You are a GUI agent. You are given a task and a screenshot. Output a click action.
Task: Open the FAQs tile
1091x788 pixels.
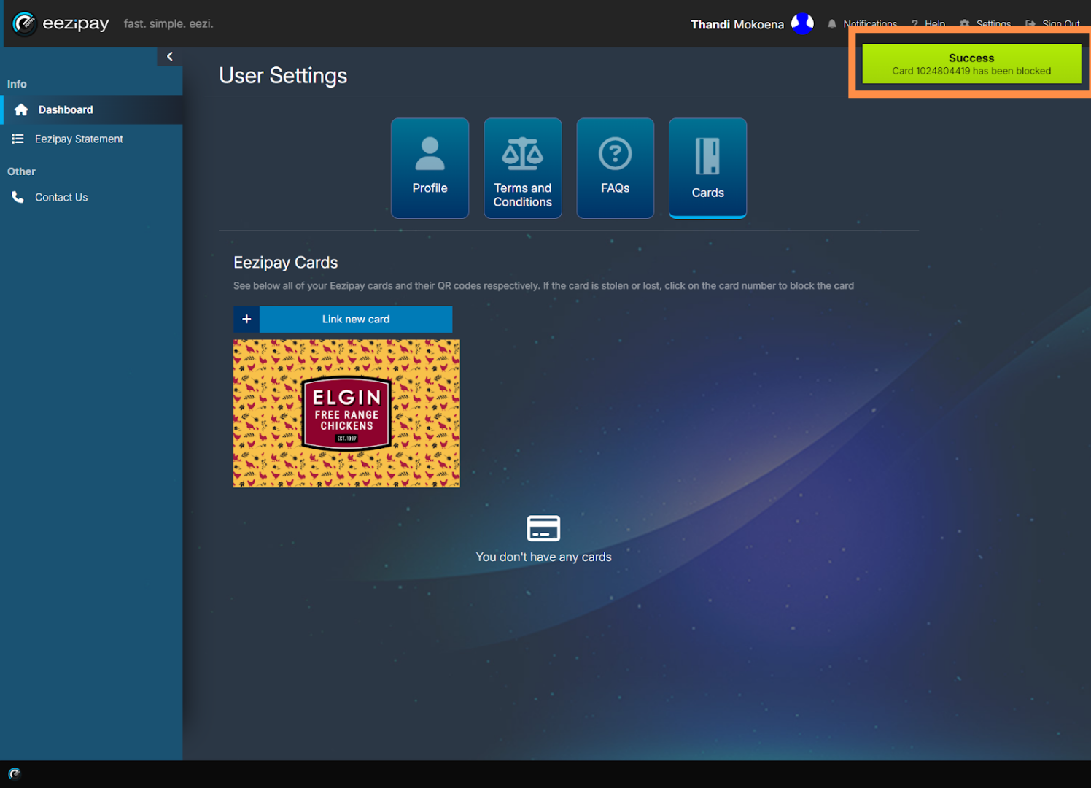616,168
